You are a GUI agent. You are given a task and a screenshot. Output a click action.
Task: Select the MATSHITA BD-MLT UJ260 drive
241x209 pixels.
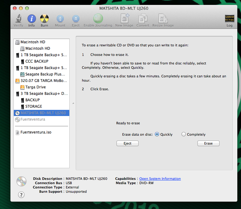pos(41,113)
